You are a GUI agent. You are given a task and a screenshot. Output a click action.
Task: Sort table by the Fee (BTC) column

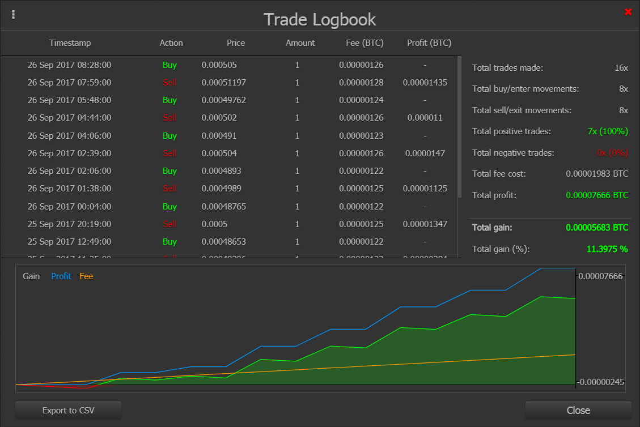364,42
